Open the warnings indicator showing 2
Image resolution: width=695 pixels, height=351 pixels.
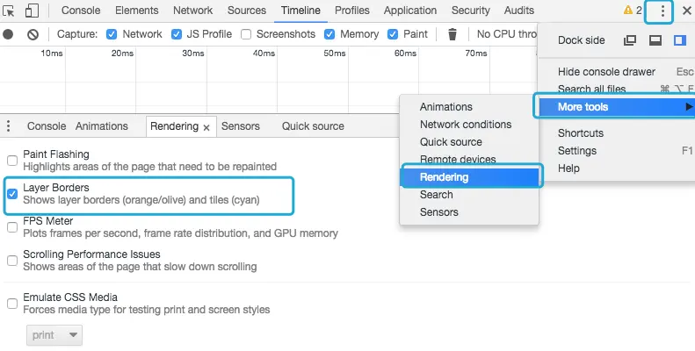tap(633, 11)
